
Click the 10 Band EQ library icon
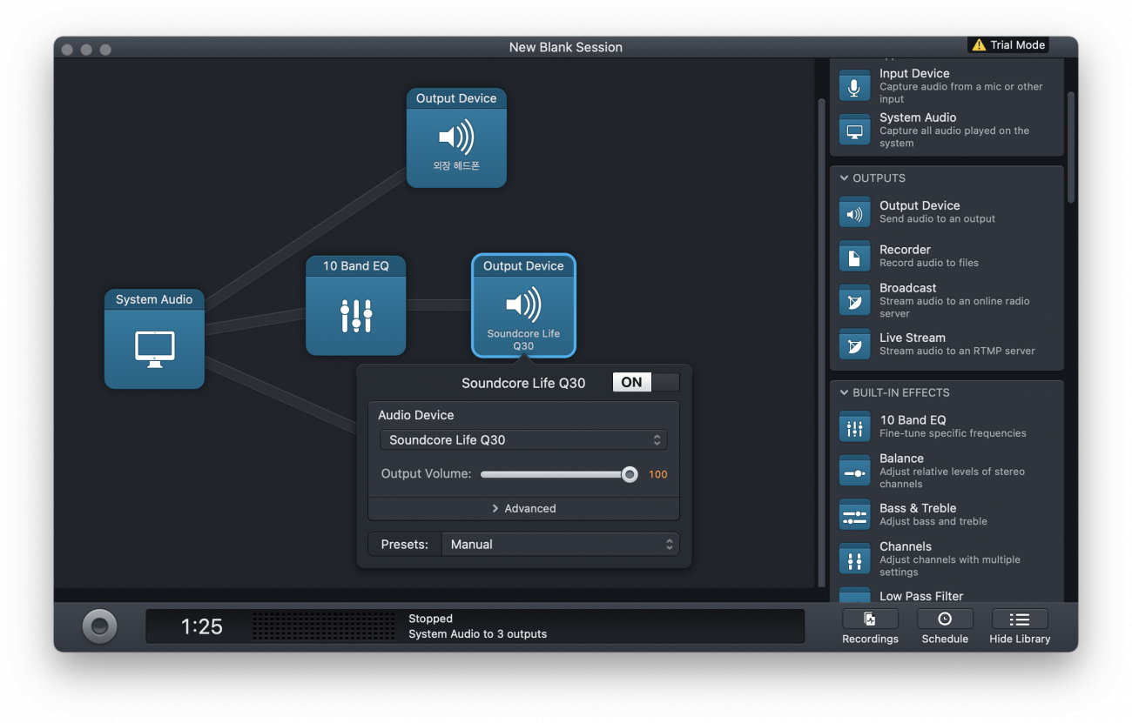pyautogui.click(x=854, y=426)
